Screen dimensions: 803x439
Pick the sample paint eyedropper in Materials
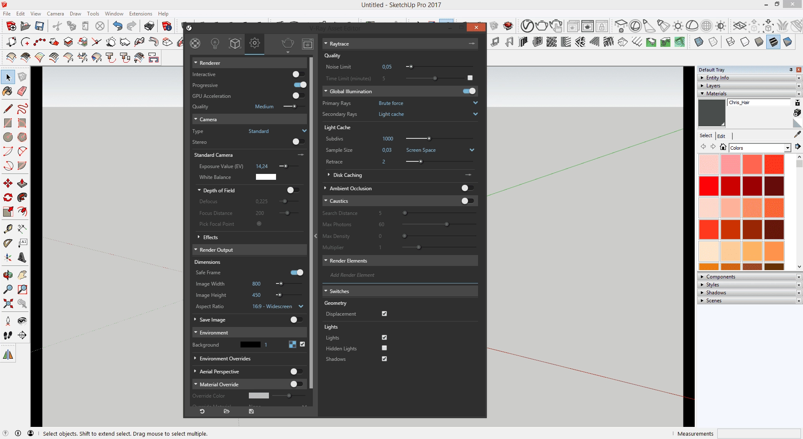coord(797,135)
